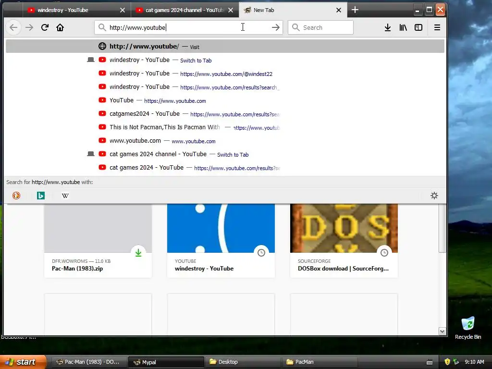Open the Home page icon

[60, 27]
